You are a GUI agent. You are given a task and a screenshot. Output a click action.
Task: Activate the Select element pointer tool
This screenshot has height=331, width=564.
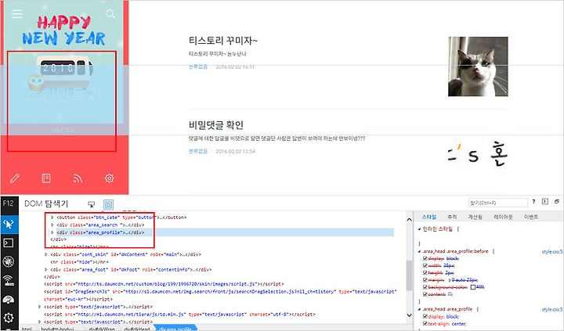92,204
